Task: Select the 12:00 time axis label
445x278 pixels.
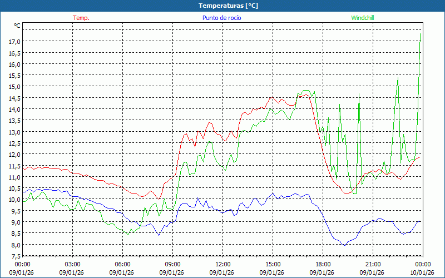Action: coord(222,264)
